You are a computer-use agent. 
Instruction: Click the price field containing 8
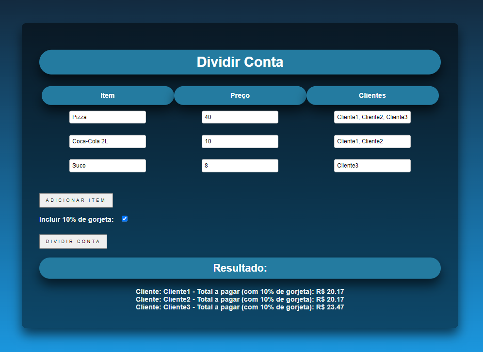[x=240, y=166]
